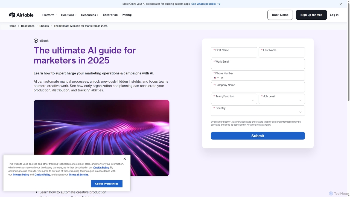Click the eBook play circle icon
Viewport: 350px width, 197px height.
tap(36, 41)
